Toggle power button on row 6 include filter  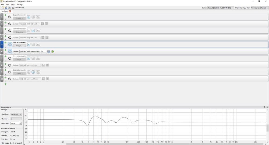10,51
